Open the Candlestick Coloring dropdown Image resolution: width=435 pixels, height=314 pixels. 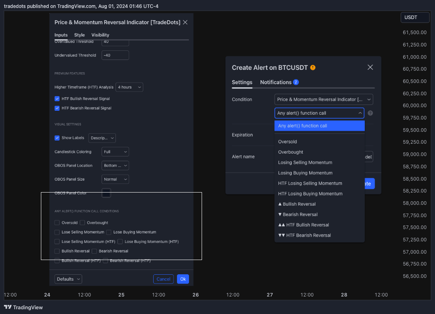click(x=115, y=152)
